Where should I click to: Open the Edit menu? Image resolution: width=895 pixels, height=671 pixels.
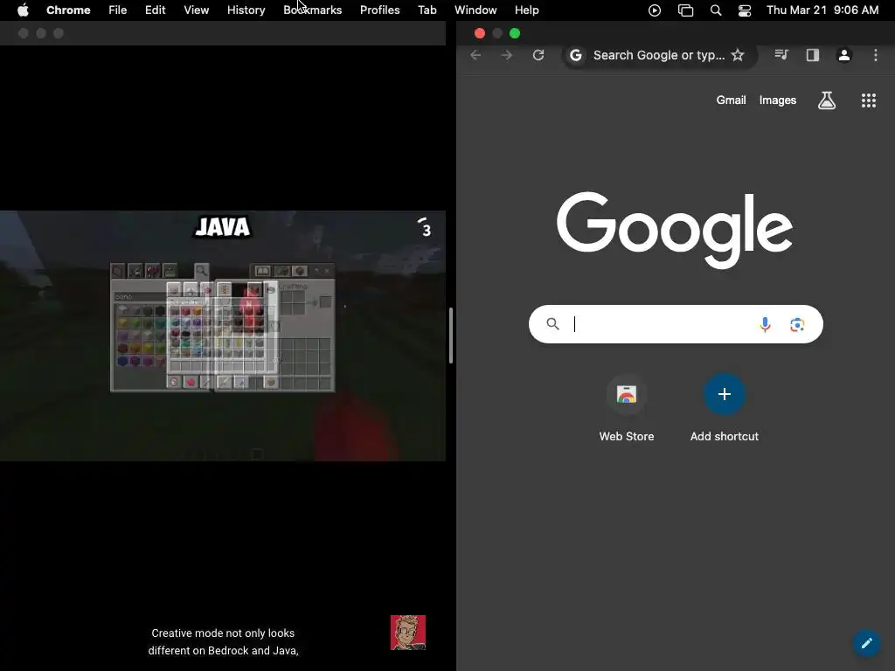(156, 10)
